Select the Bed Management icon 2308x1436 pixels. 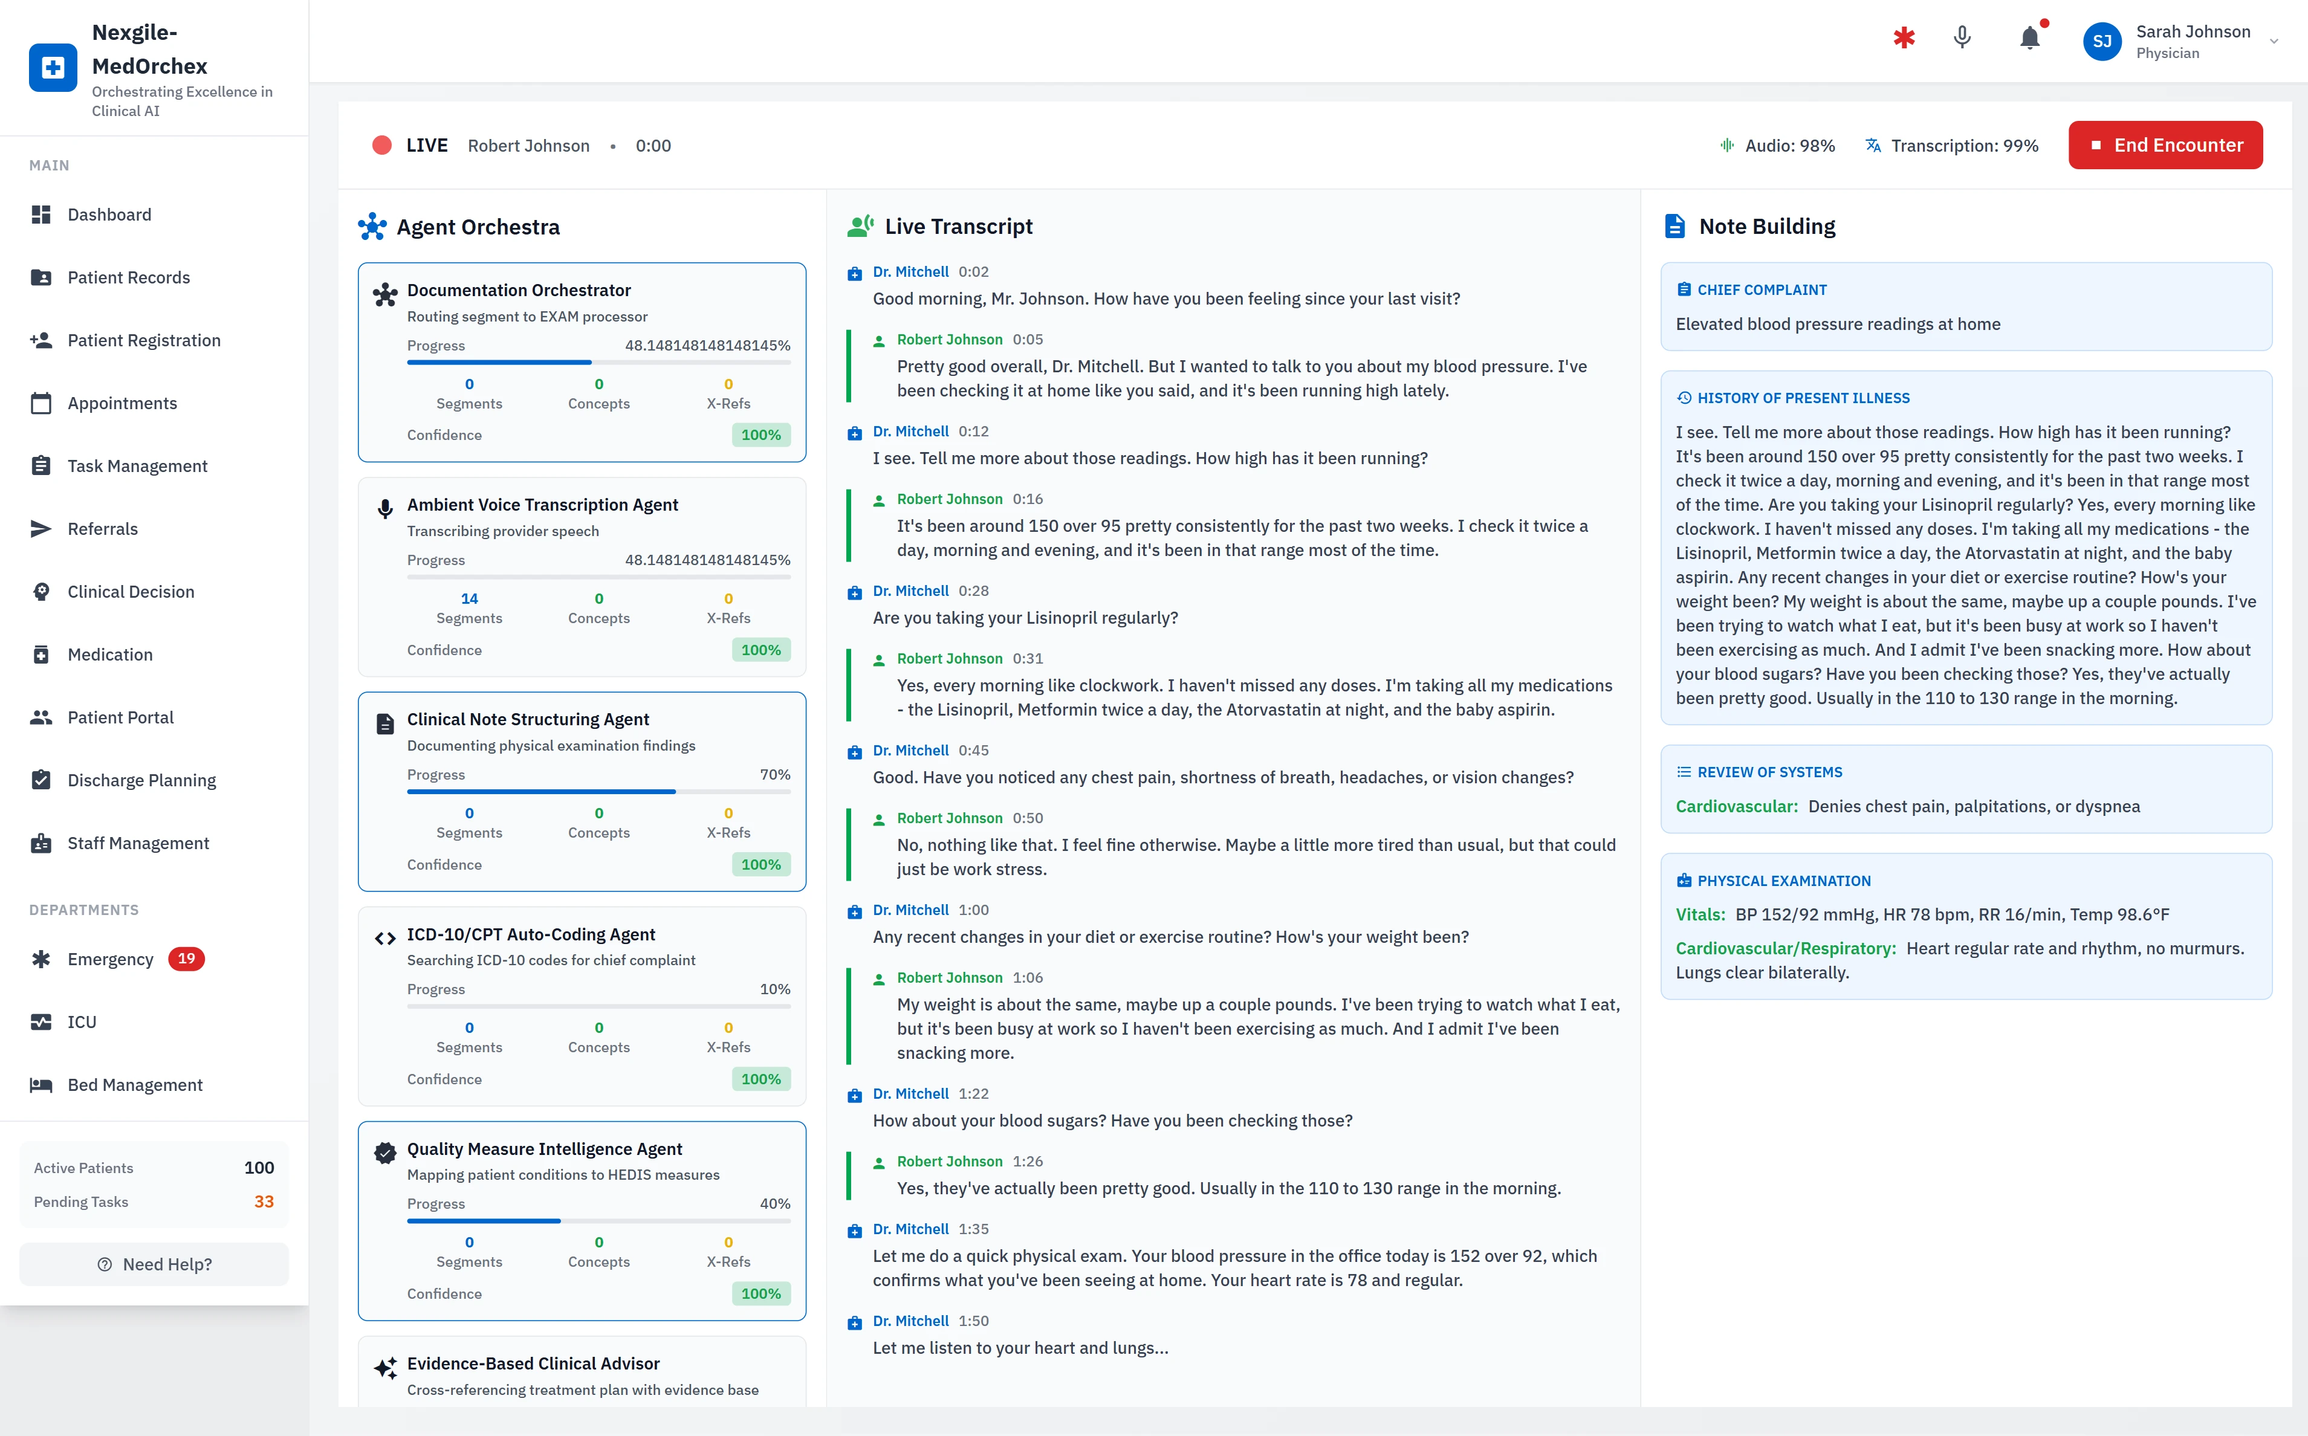coord(42,1085)
